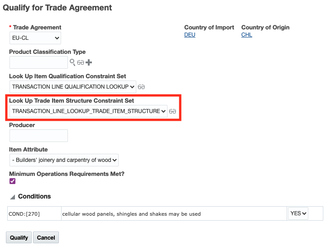Click the Cancel button
Screen dimensions: 326x246
[x=46, y=237]
